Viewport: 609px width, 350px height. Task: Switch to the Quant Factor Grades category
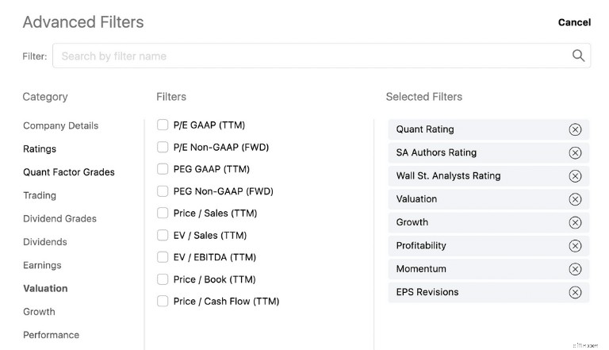(69, 172)
